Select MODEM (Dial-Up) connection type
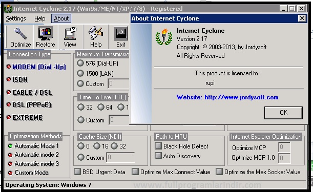 [x=36, y=67]
